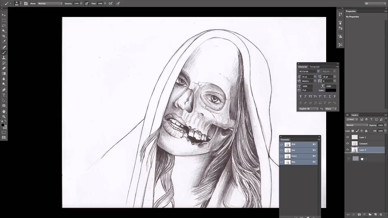The width and height of the screenshot is (388, 218).
Task: Select the Zoom tool in the toolbar
Action: [4, 117]
